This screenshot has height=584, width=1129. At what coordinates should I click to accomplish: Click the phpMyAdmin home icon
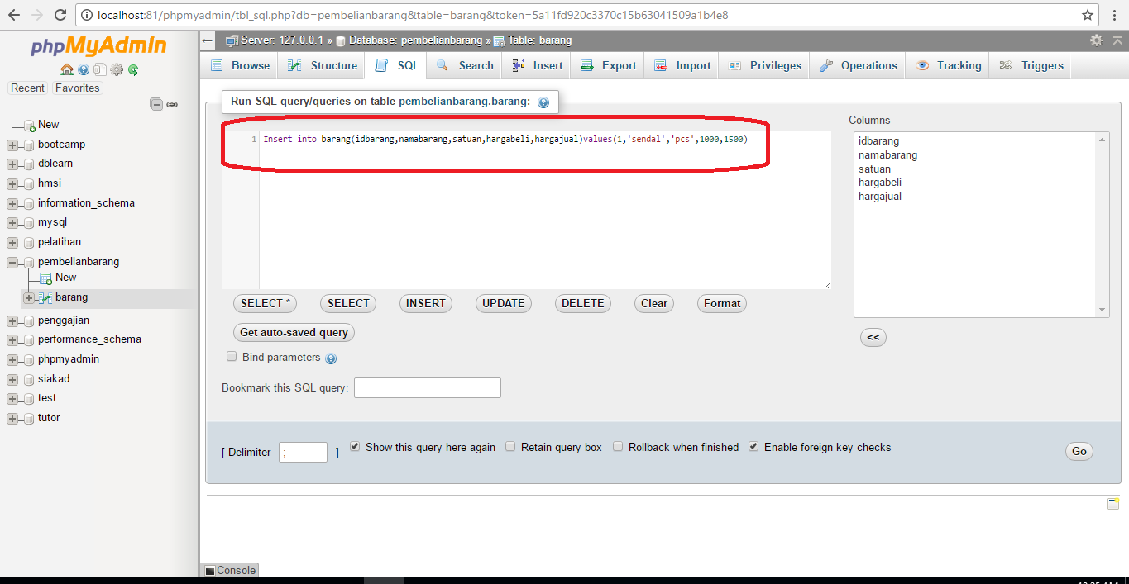68,69
